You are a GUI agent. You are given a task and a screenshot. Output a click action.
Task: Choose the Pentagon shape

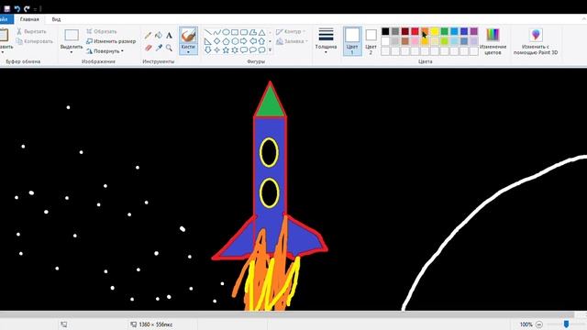[227, 41]
